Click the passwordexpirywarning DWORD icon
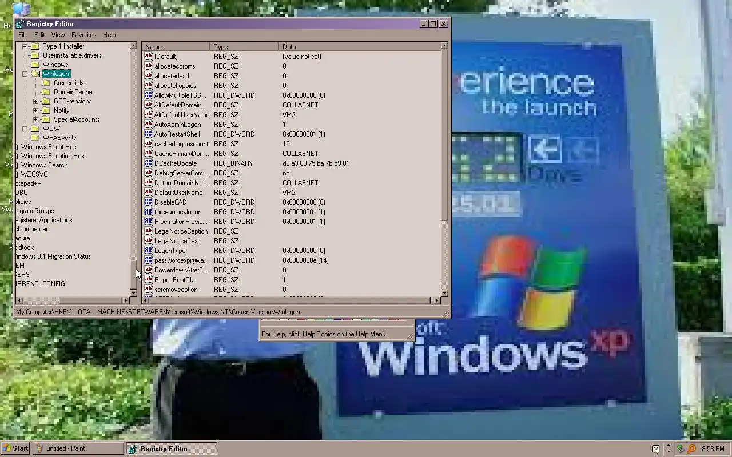732x457 pixels. (149, 260)
